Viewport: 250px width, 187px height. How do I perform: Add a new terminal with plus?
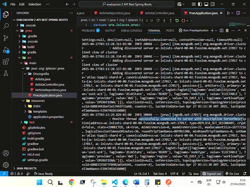point(212,30)
